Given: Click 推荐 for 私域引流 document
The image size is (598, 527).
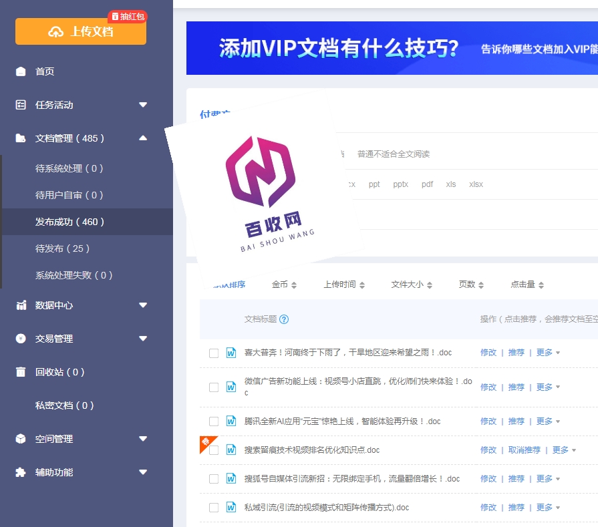Looking at the screenshot, I should (516, 507).
